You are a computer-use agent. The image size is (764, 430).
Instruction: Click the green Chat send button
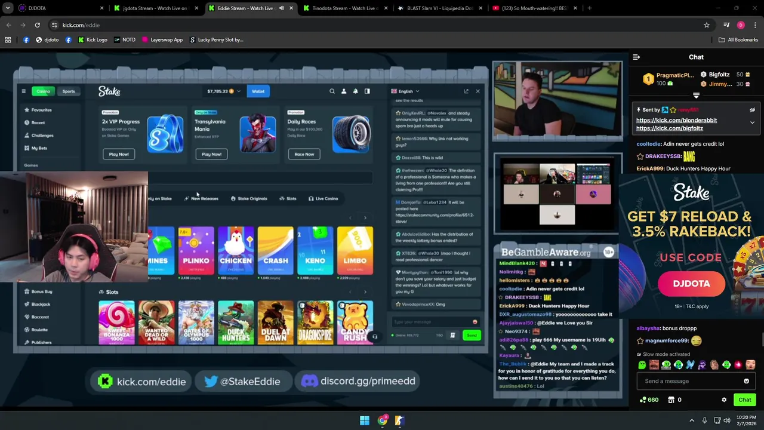tap(744, 400)
